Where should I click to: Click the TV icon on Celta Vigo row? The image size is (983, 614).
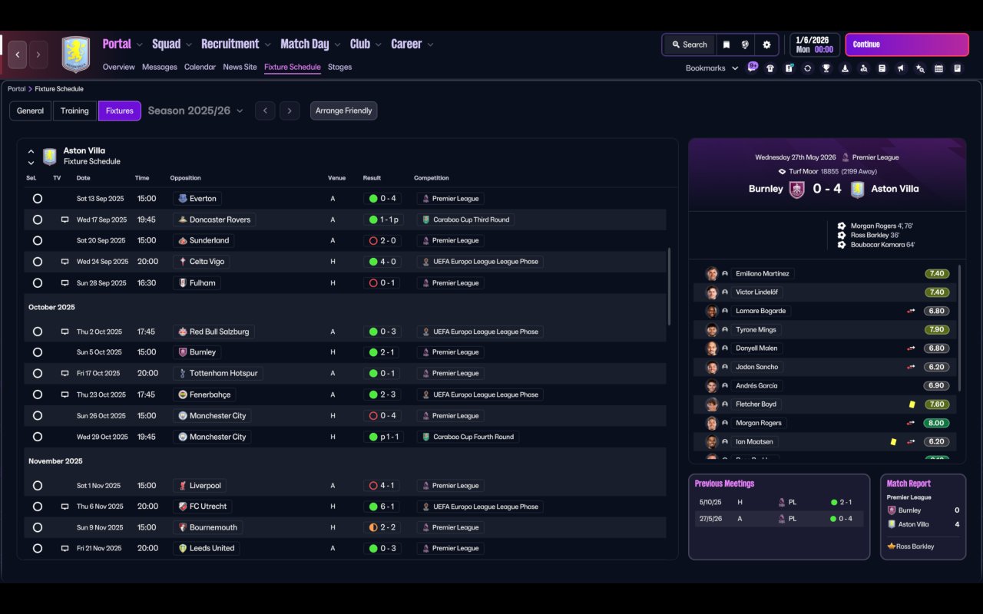pos(65,262)
